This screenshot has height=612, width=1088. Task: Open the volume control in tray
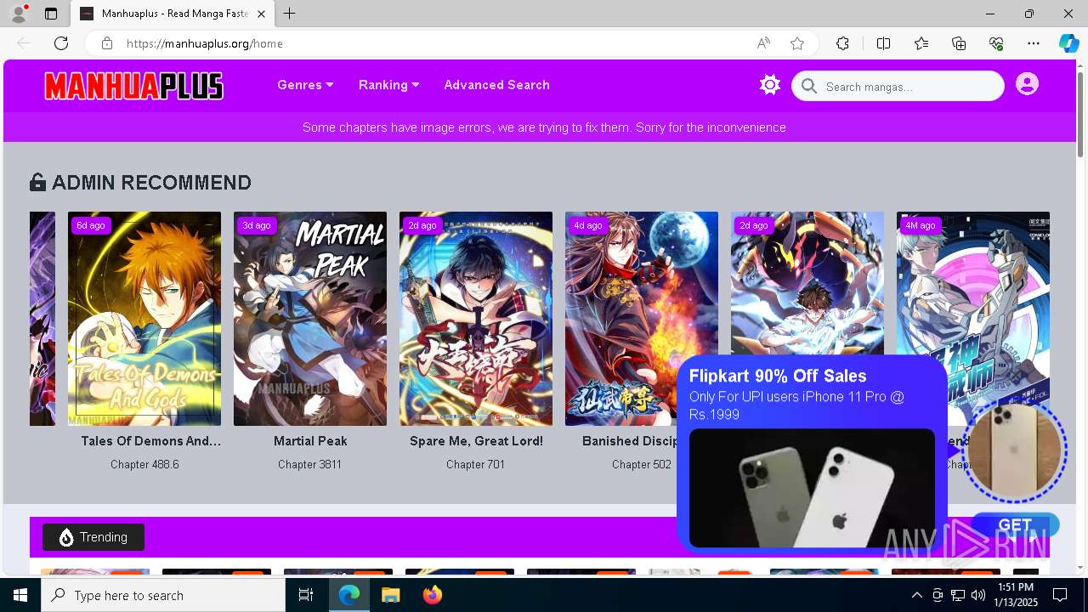[977, 595]
